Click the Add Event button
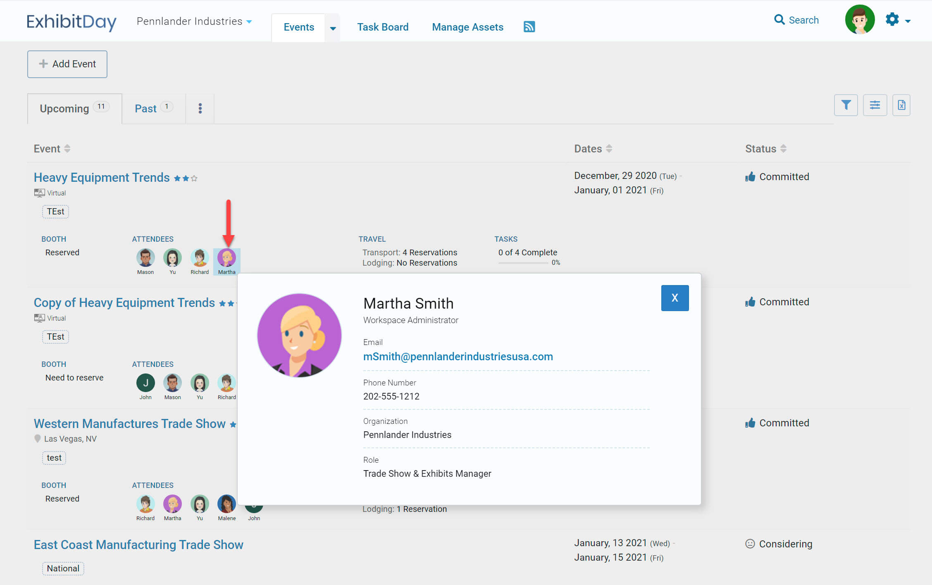The width and height of the screenshot is (932, 585). point(67,64)
